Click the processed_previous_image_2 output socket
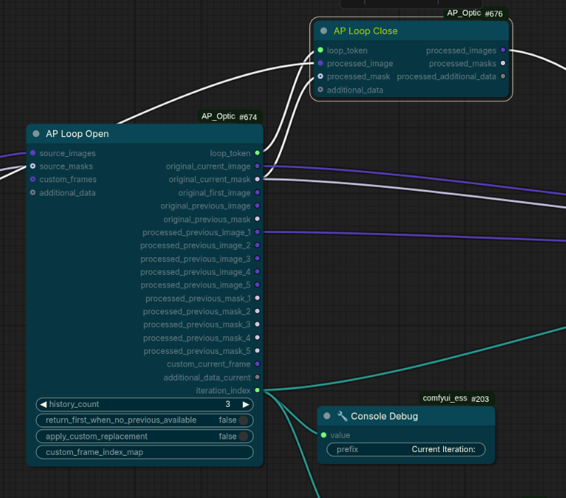Image resolution: width=566 pixels, height=498 pixels. coord(257,245)
